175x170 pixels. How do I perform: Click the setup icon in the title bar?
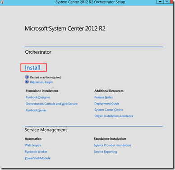pyautogui.click(x=2, y=2)
